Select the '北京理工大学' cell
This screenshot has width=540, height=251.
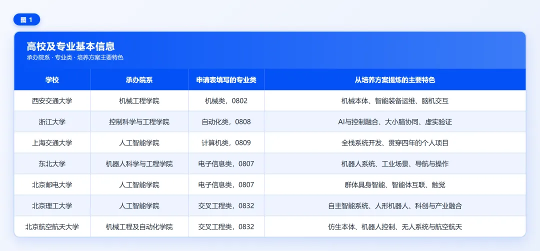[x=52, y=206]
